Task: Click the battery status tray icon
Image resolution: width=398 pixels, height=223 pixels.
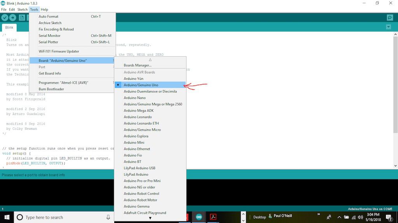Action: pyautogui.click(x=346, y=217)
